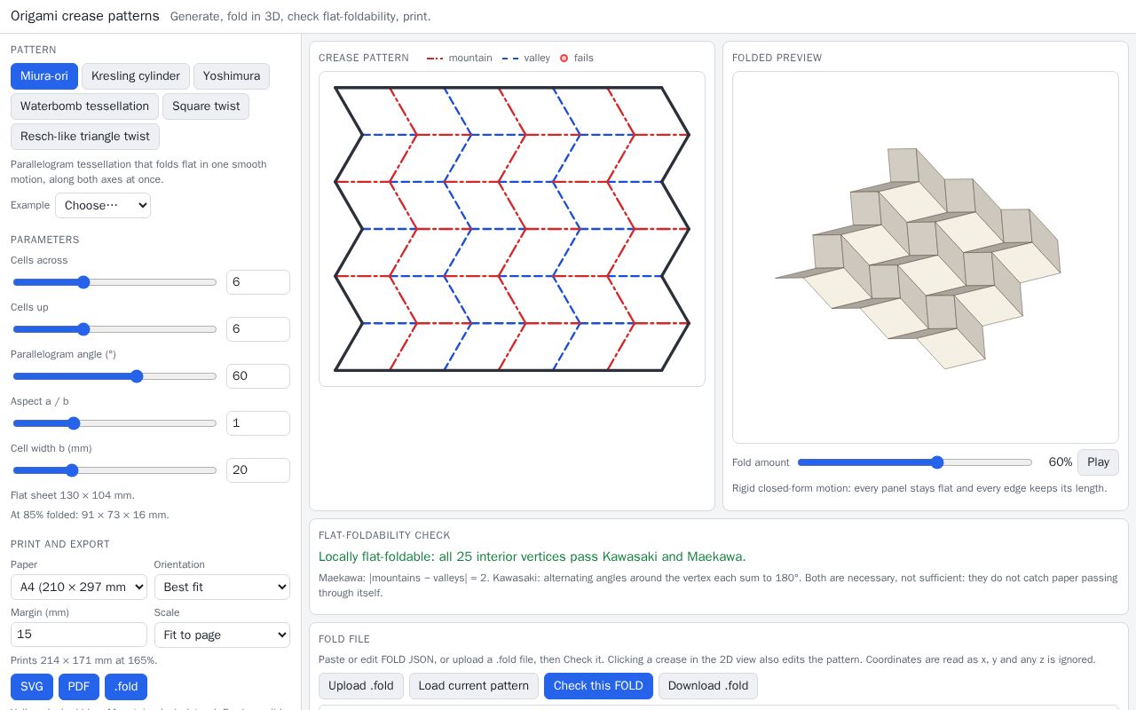Click Check this FOLD button
This screenshot has height=710, width=1136.
(x=598, y=686)
